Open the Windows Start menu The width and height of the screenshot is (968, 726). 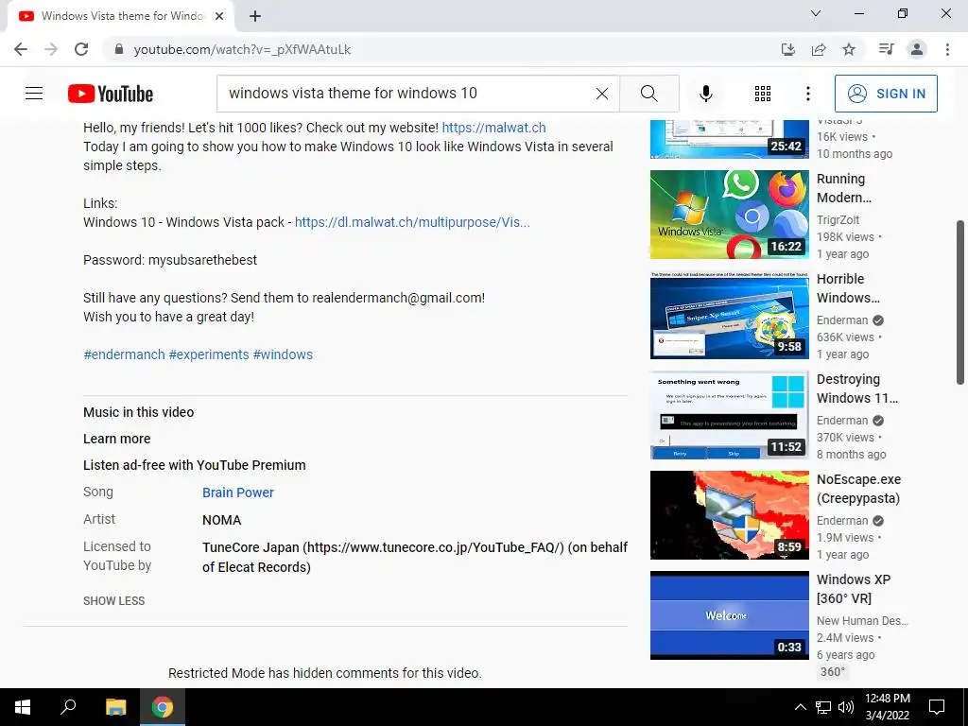coord(23,707)
